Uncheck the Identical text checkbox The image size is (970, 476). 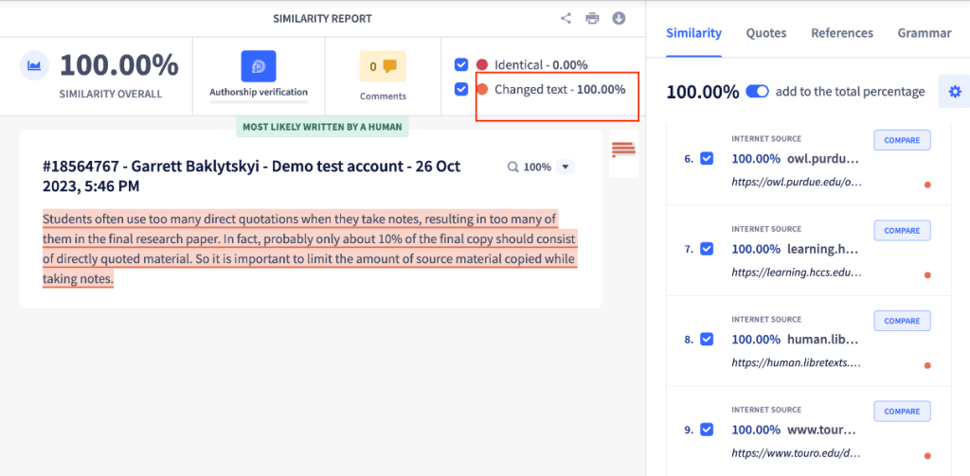click(x=461, y=64)
